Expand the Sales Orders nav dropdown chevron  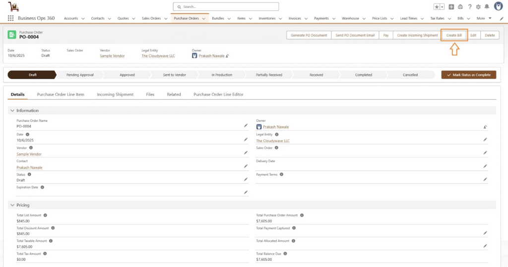166,18
